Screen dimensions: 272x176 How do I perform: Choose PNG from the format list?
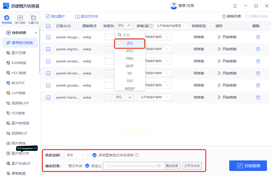[x=130, y=59]
